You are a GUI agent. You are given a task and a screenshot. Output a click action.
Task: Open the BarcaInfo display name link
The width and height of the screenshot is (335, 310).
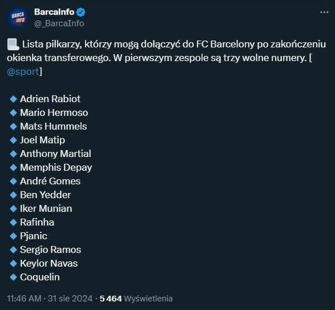point(54,12)
